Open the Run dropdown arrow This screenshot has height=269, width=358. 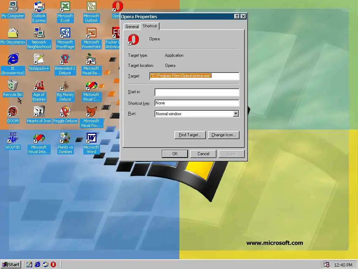(x=236, y=114)
